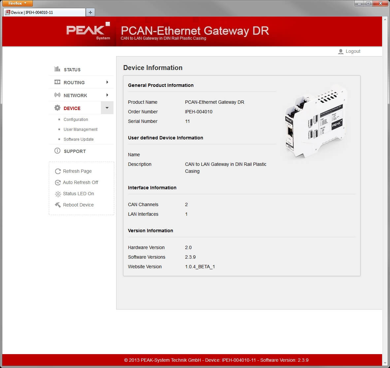Select the NETWORK wireless icon
This screenshot has width=390, height=368.
click(x=57, y=95)
